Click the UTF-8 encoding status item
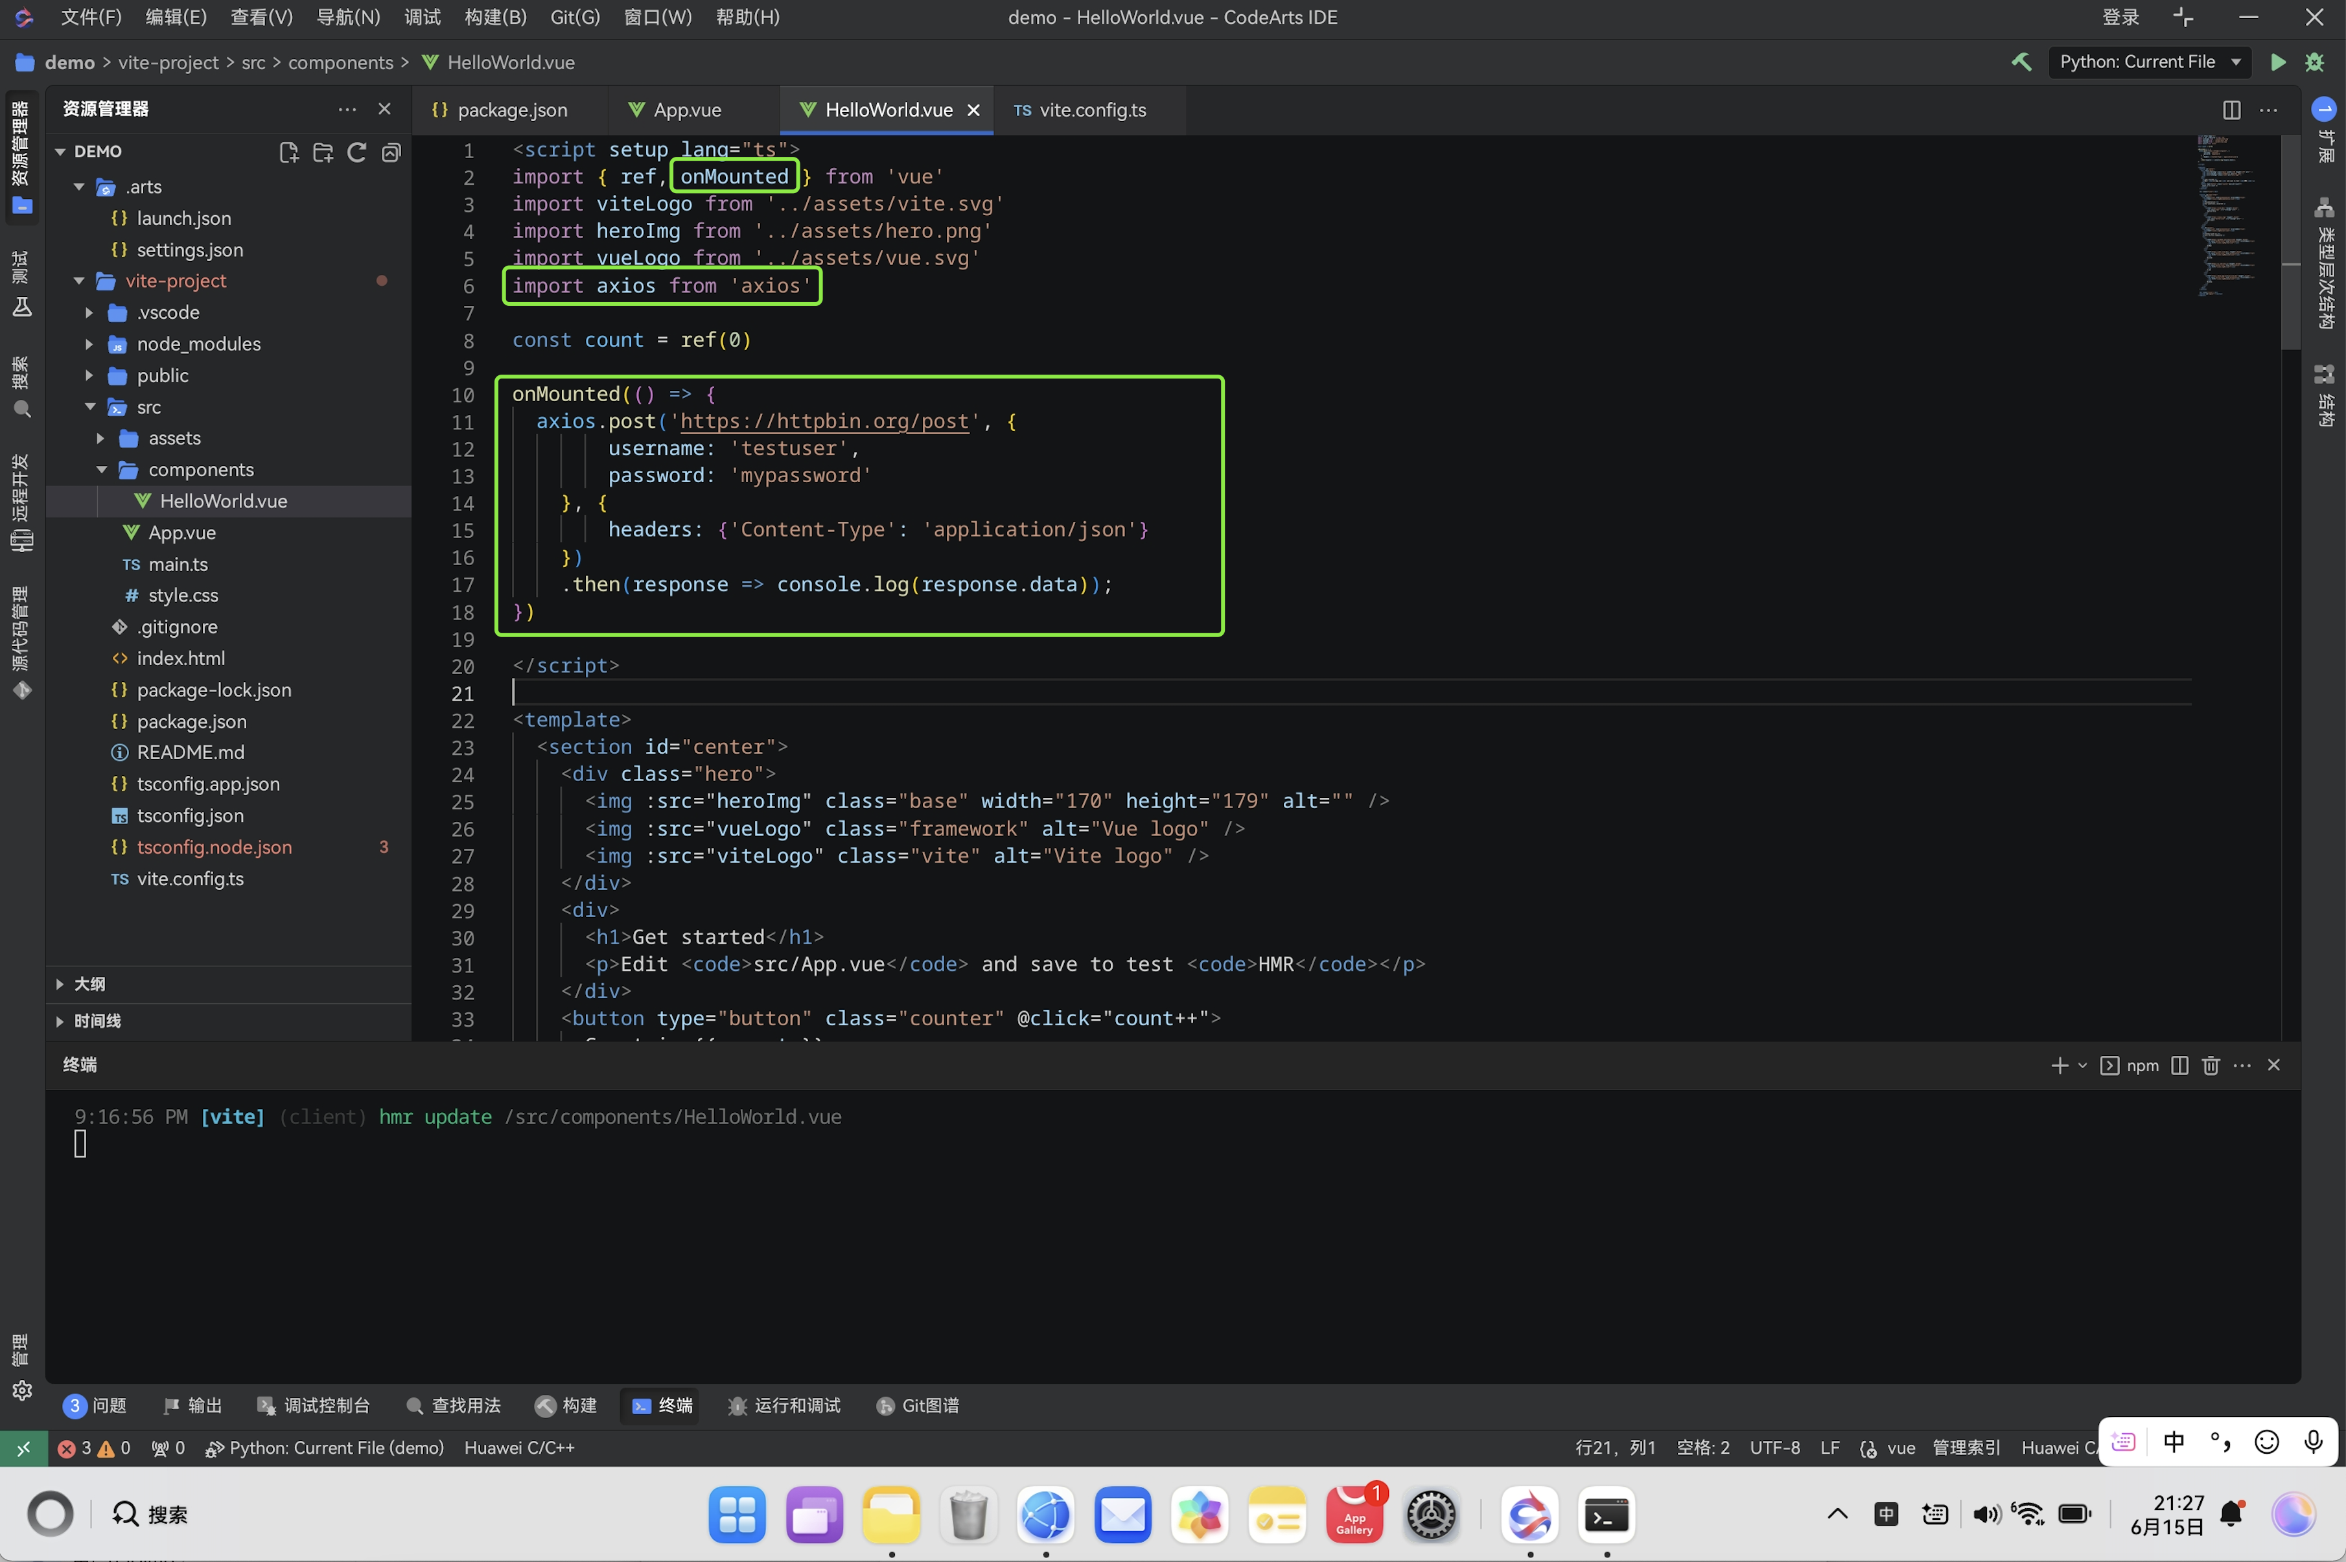 pos(1774,1447)
